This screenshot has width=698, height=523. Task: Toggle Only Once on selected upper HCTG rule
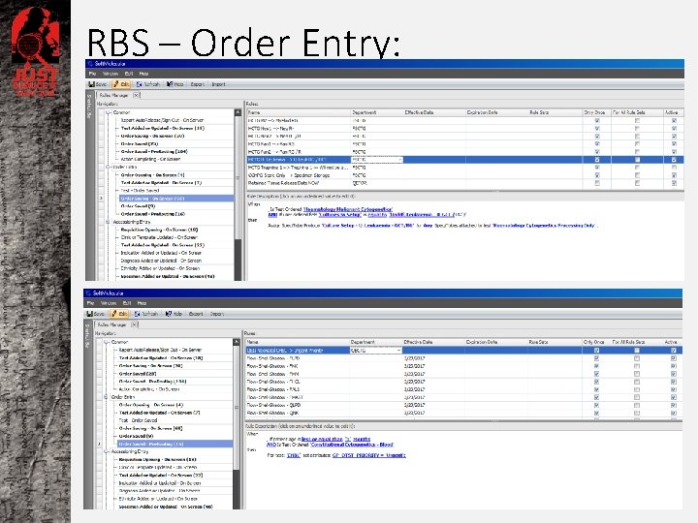click(597, 160)
